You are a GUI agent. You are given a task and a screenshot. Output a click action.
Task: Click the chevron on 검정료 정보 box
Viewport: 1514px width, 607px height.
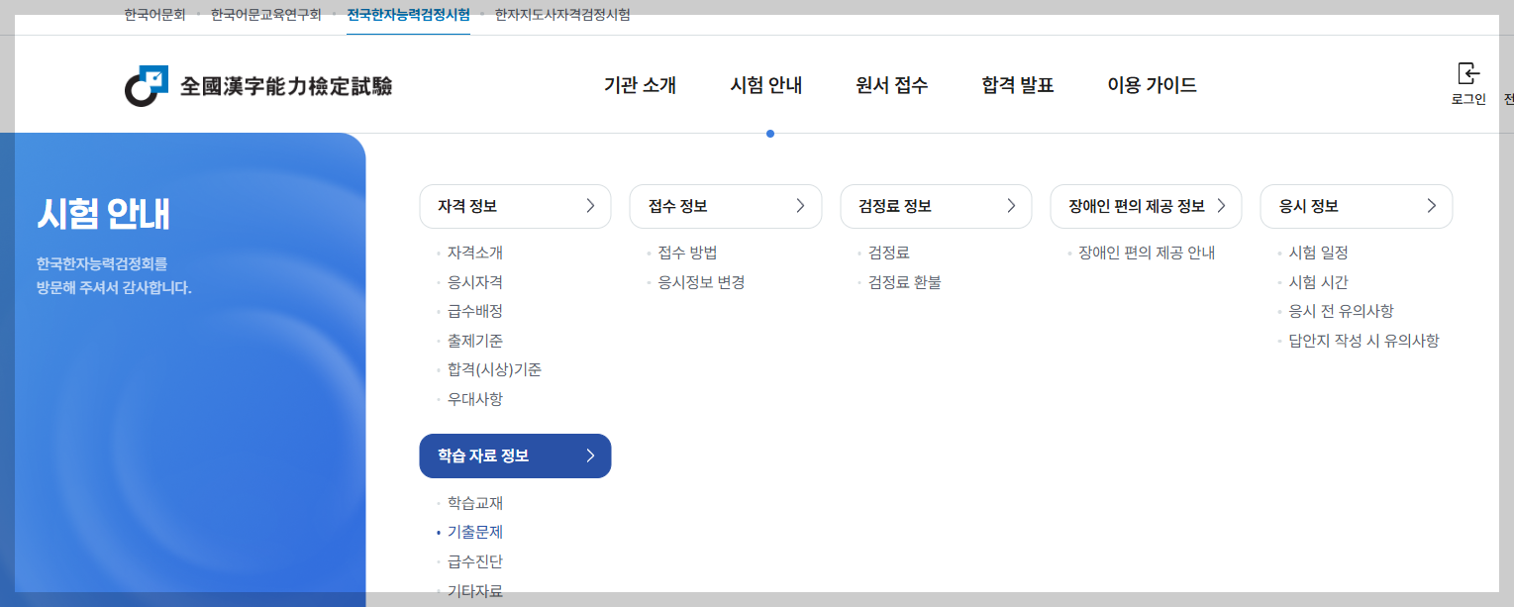pos(1011,206)
